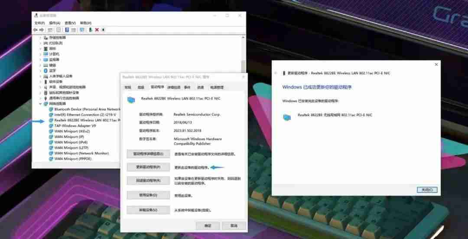Viewport: 468px width, 239px height.
Task: Expand the 键盘 keyboards category
Action: [40, 65]
